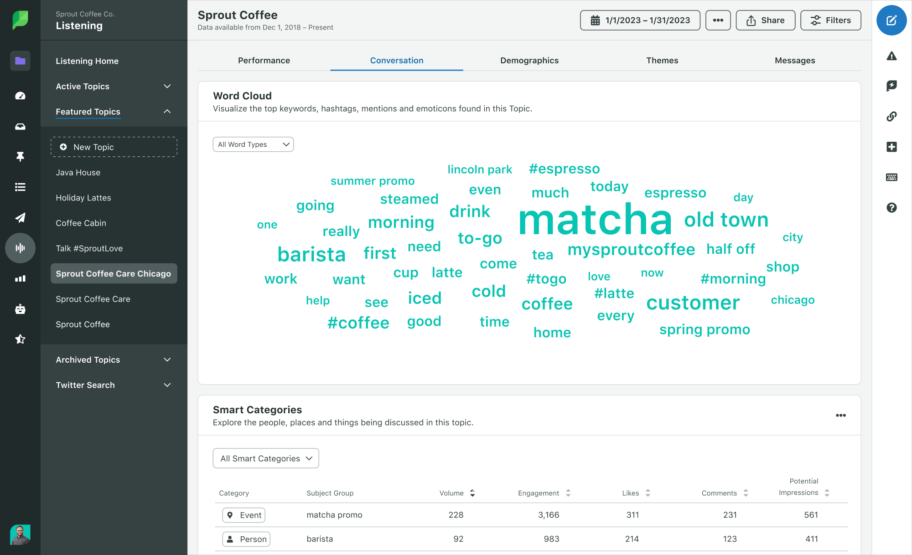Image resolution: width=912 pixels, height=555 pixels.
Task: Open the All Smart Categories dropdown
Action: tap(266, 458)
